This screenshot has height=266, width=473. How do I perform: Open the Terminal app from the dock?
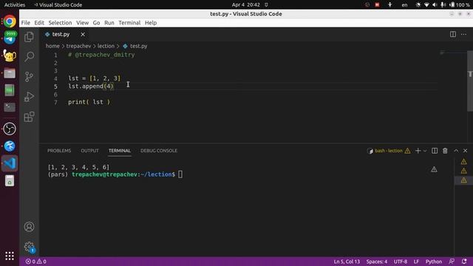[x=10, y=107]
